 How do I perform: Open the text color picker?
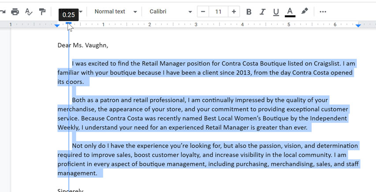click(290, 12)
